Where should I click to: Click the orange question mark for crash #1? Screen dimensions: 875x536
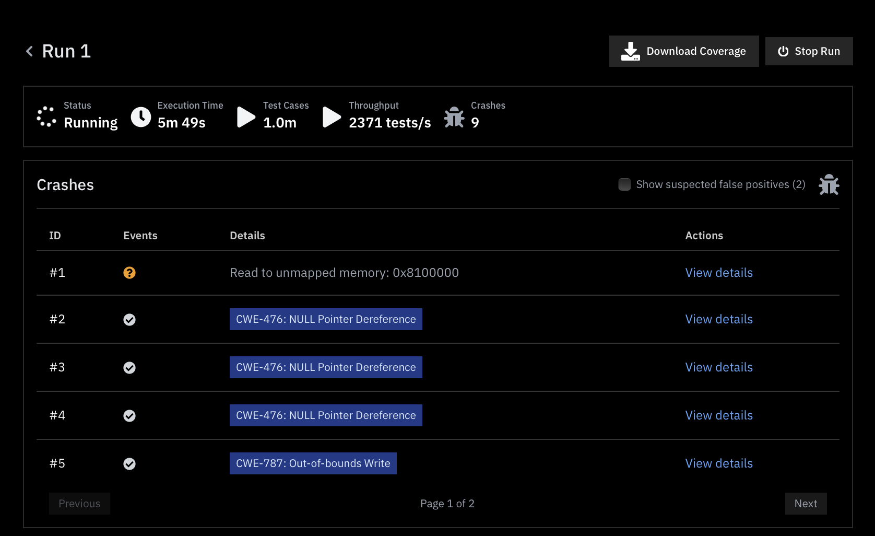[x=129, y=273]
